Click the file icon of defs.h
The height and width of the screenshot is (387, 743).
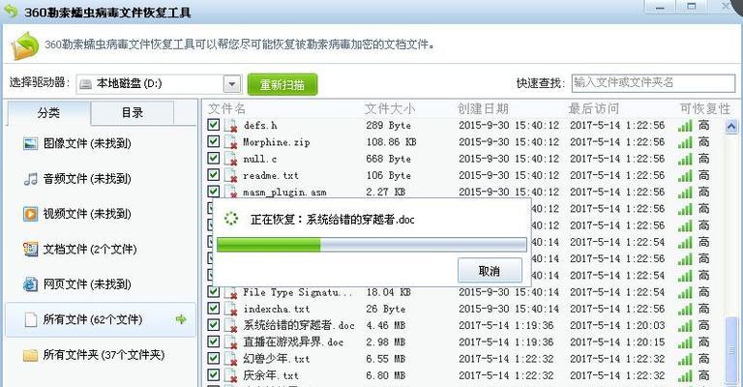point(231,126)
